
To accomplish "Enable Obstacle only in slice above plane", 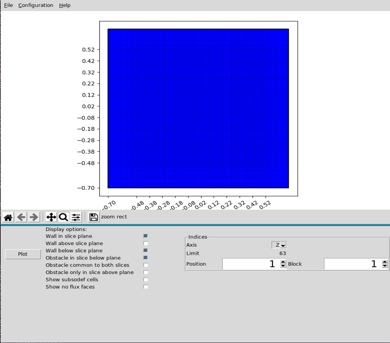I will [x=146, y=272].
